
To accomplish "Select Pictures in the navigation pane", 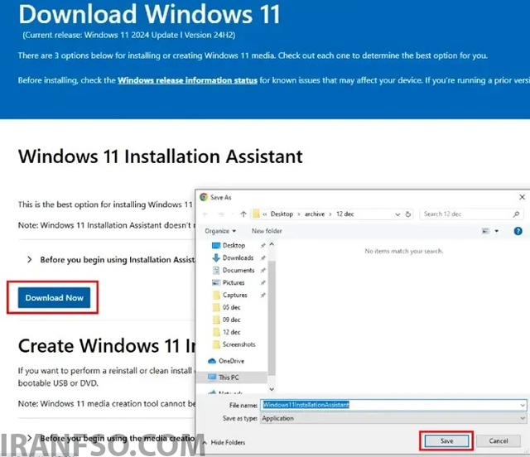I will click(x=234, y=282).
